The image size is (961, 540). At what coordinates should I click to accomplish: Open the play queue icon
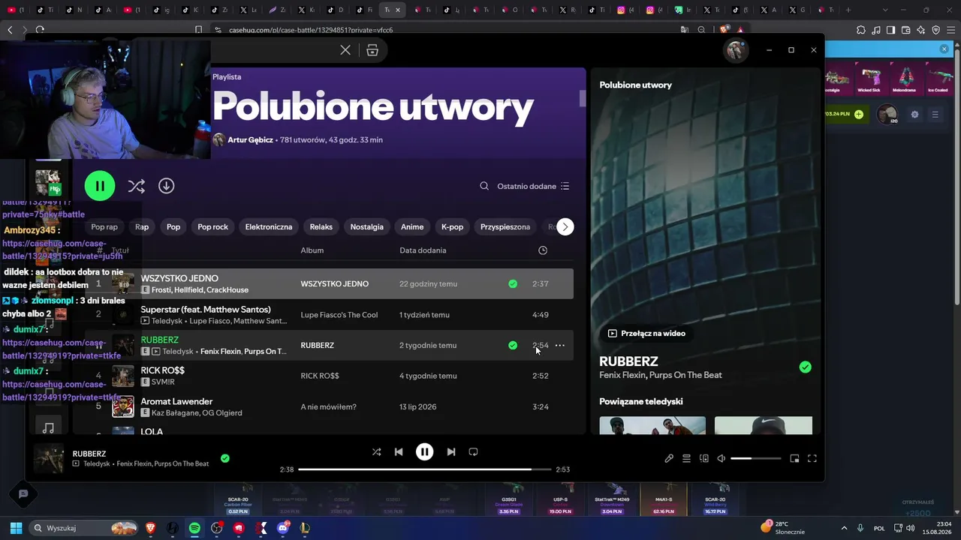point(686,458)
